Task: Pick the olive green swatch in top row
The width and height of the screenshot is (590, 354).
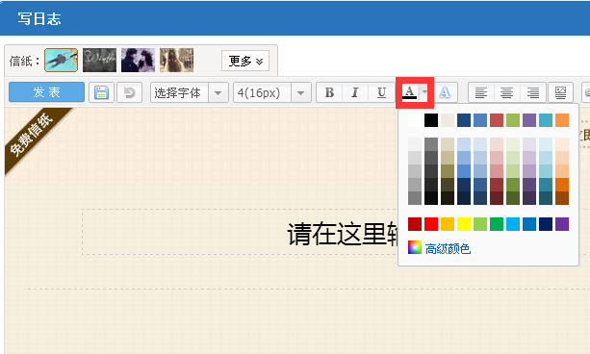Action: (x=513, y=120)
